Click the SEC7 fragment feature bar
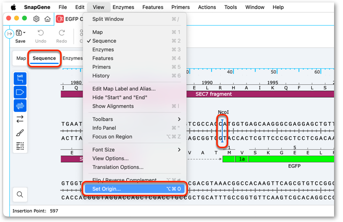 point(260,94)
